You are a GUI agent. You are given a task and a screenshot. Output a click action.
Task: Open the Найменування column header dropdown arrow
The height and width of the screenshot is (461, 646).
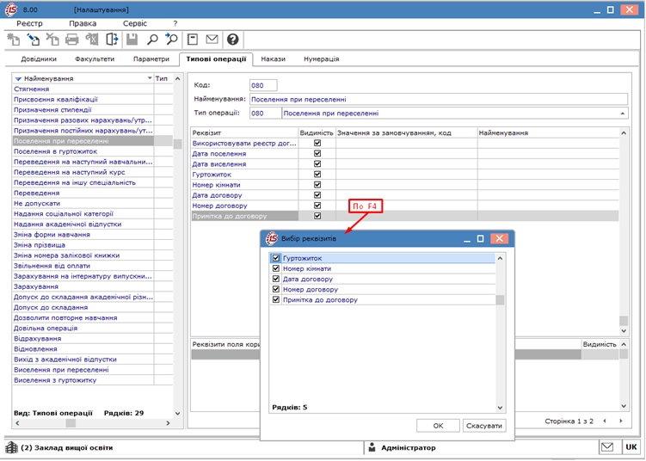click(x=150, y=78)
